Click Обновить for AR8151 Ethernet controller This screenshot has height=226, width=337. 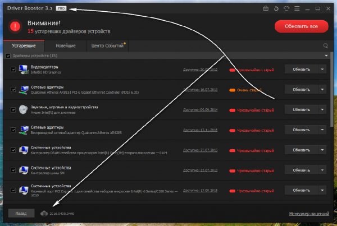[301, 90]
